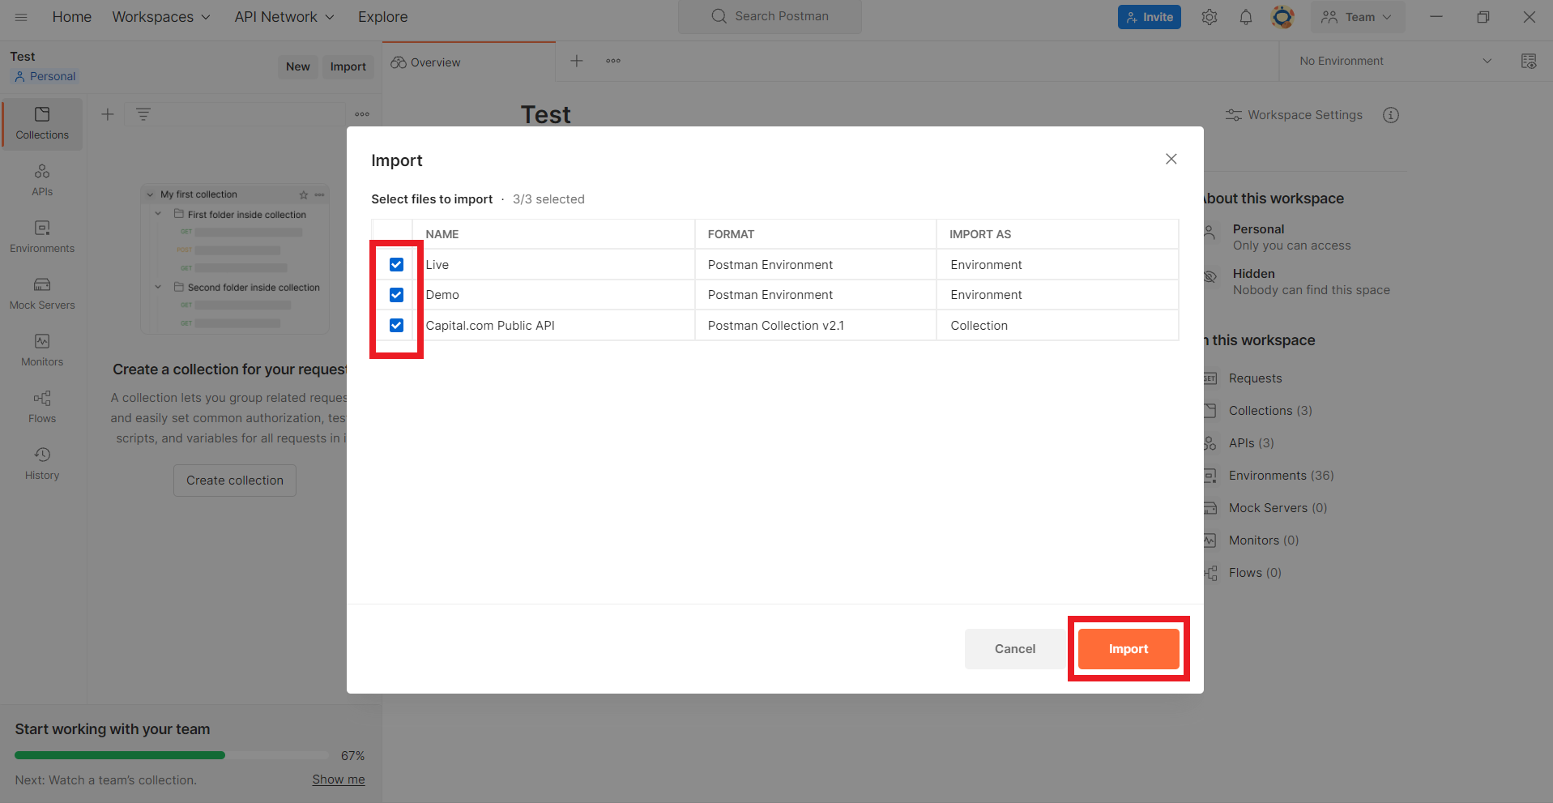This screenshot has width=1553, height=803.
Task: Open Mock Servers (0) in workspace summary
Action: point(1278,508)
